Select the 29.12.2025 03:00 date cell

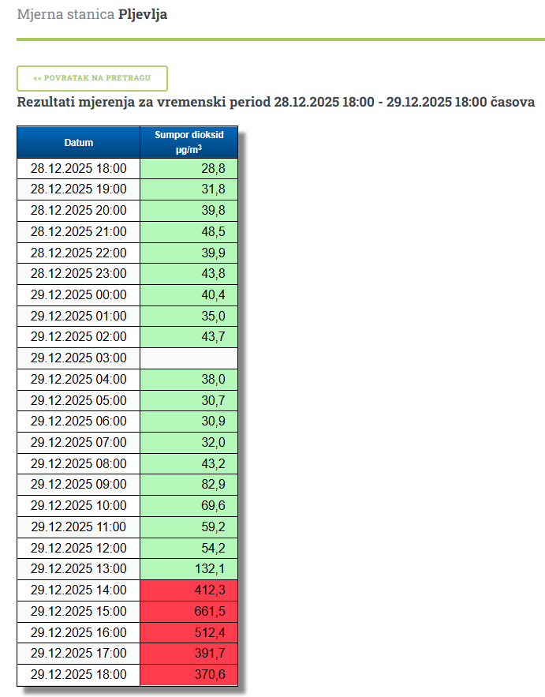78,358
